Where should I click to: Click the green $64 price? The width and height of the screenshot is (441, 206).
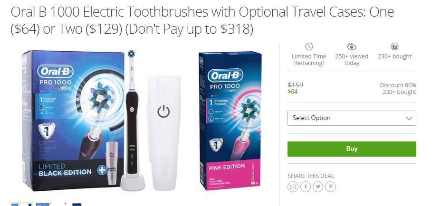[293, 91]
